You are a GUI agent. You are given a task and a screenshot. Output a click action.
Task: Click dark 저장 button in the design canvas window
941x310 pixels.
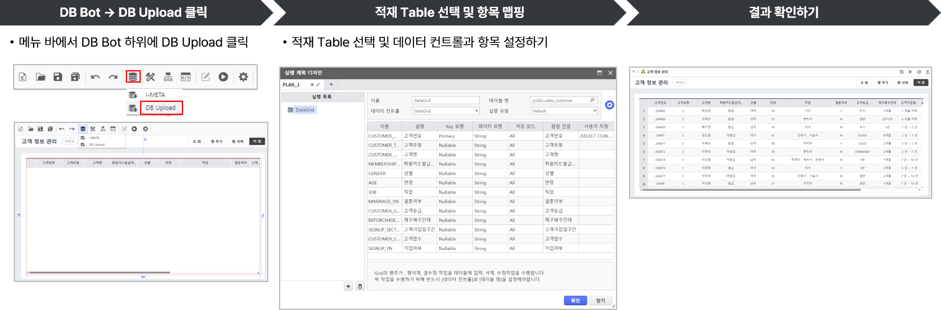[x=257, y=142]
